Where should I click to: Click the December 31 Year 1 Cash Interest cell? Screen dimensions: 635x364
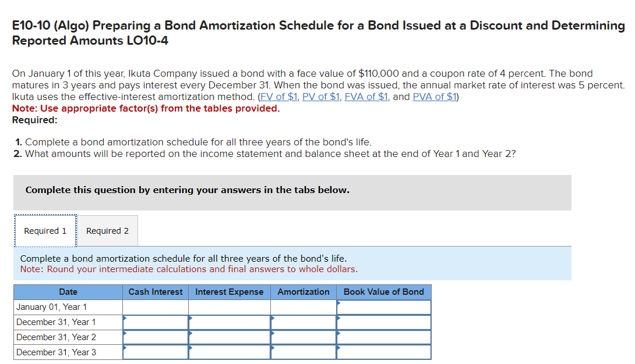click(155, 322)
